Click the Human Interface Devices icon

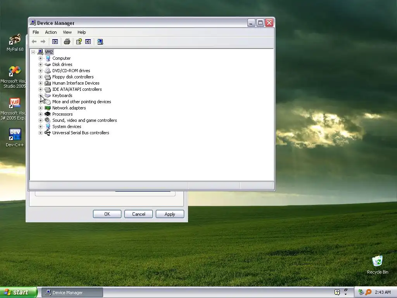tap(48, 83)
